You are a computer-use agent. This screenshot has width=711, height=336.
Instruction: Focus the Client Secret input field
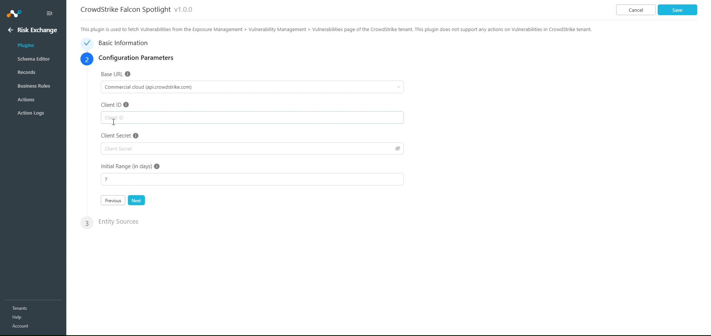click(252, 149)
